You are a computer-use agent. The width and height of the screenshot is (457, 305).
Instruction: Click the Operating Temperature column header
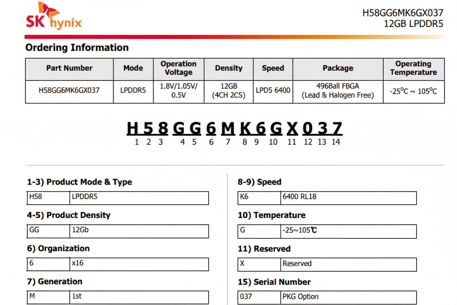point(413,68)
